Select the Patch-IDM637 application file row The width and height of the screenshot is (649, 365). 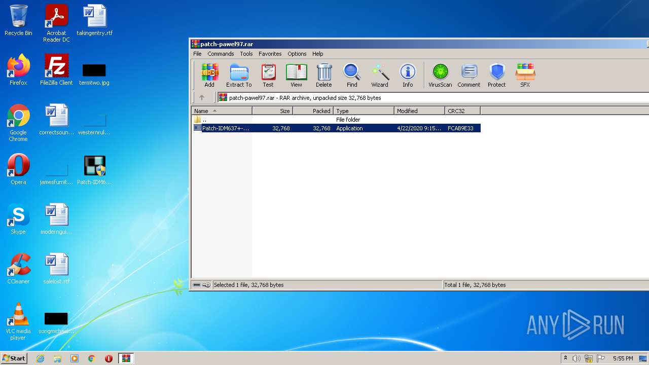[x=336, y=128]
